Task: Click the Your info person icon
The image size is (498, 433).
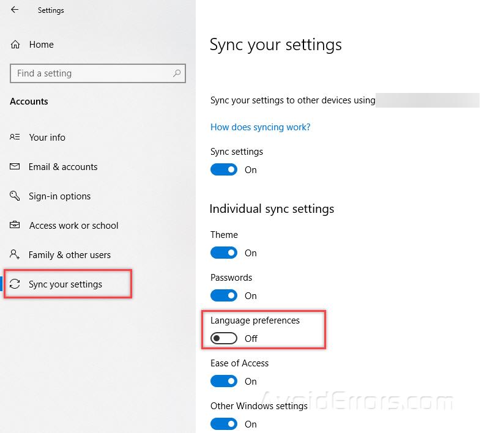Action: (x=15, y=138)
